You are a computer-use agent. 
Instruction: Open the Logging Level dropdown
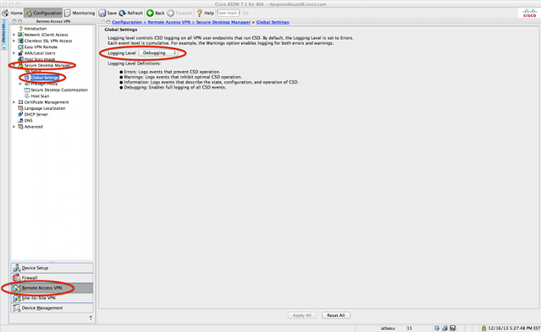point(158,53)
